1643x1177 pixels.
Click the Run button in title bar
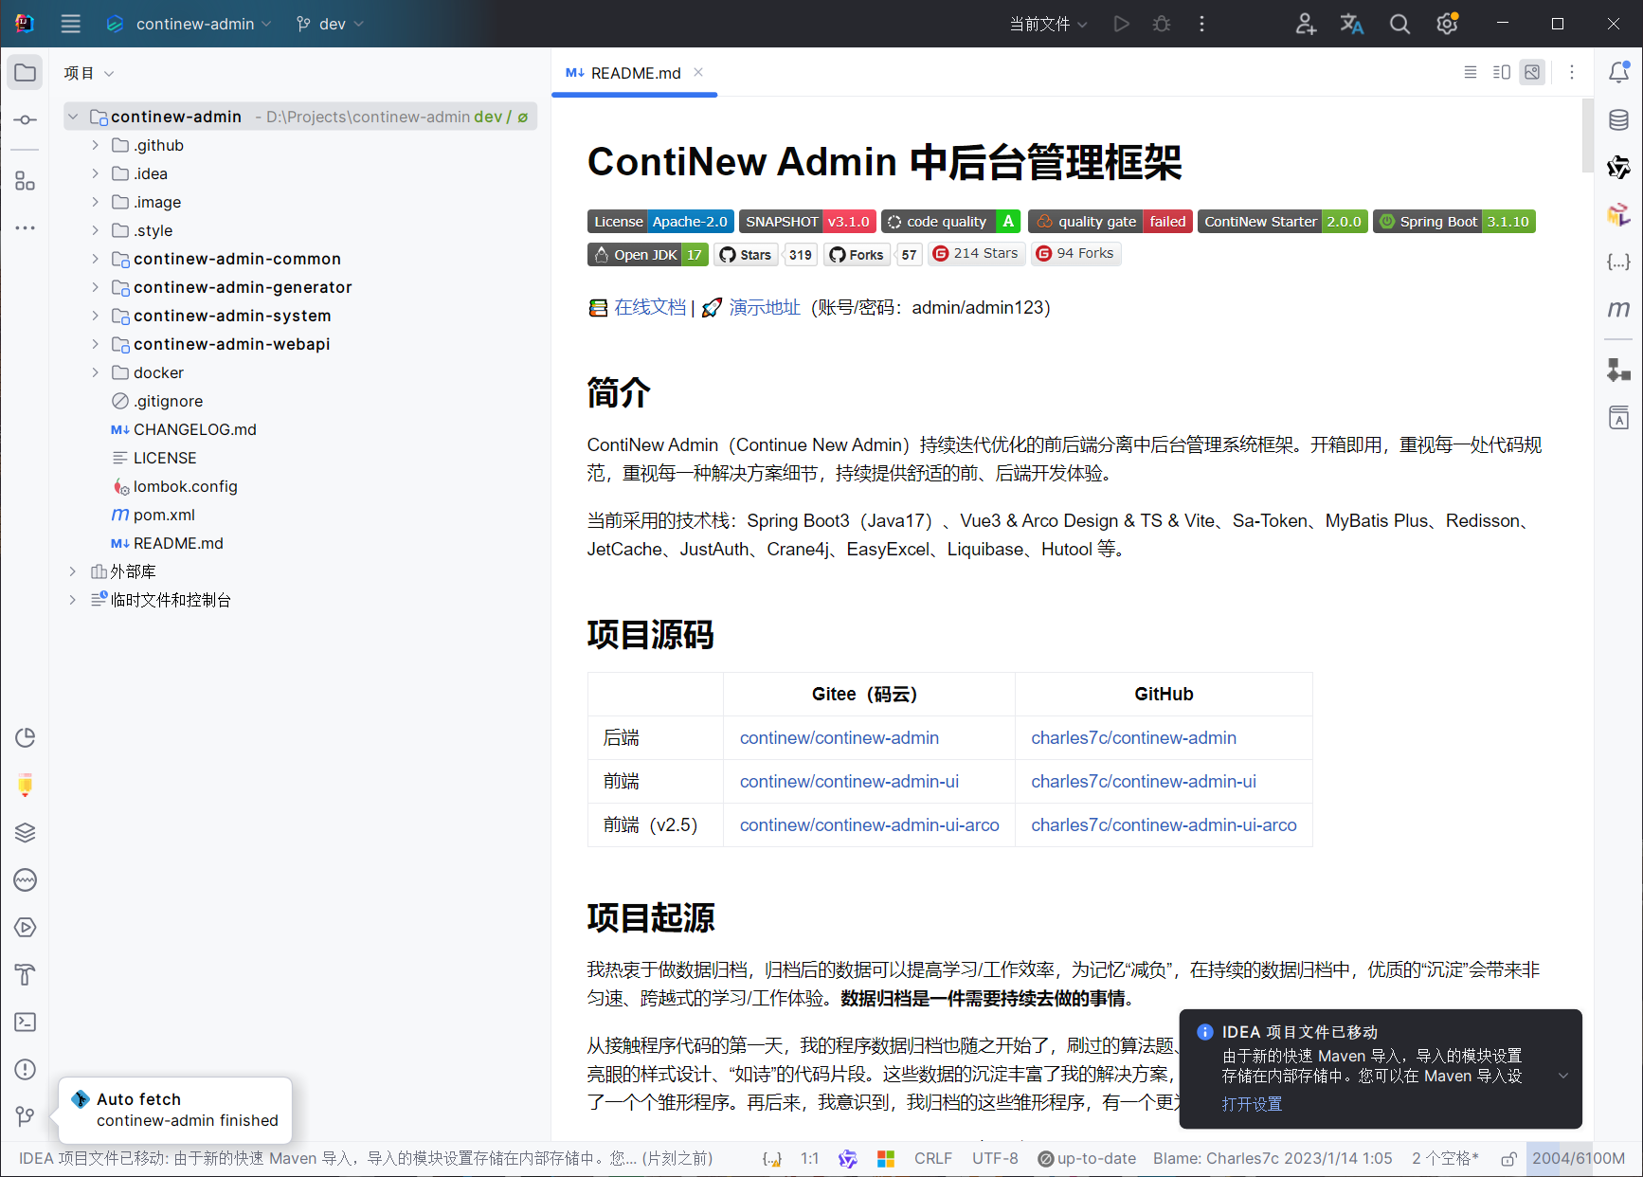pyautogui.click(x=1122, y=24)
